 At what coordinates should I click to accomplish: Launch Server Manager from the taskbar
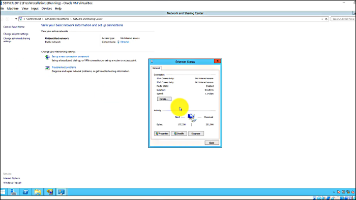13,192
